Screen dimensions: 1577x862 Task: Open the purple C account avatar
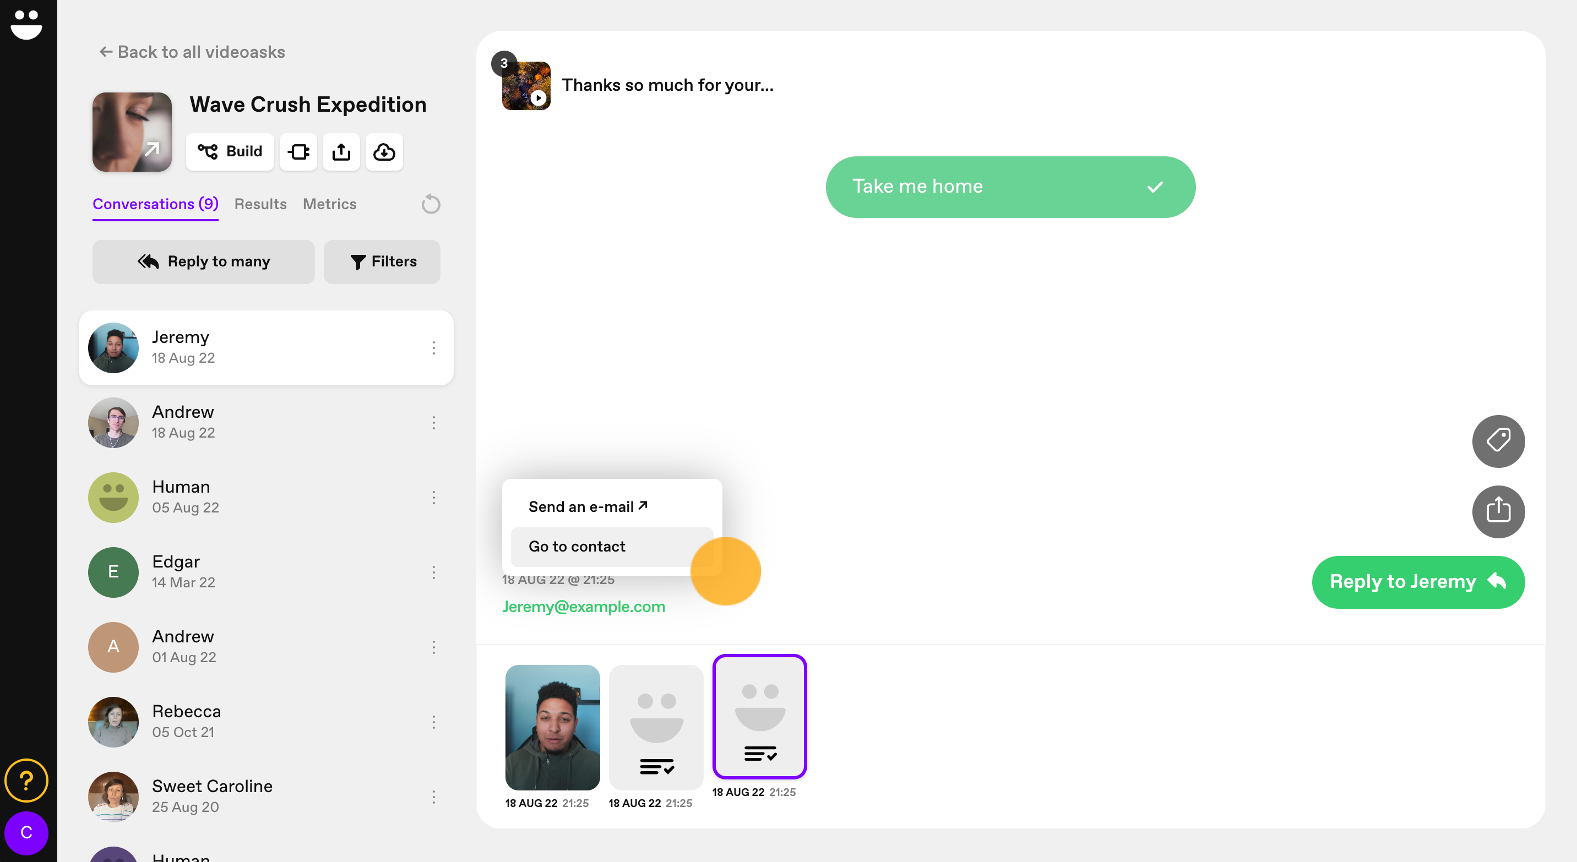pos(26,832)
